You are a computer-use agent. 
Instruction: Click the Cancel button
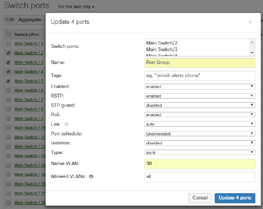200,198
